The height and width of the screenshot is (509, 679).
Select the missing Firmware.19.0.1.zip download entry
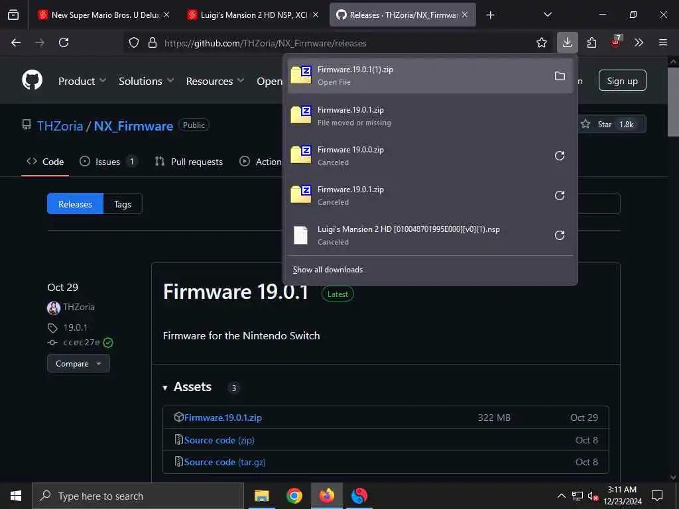click(x=430, y=116)
